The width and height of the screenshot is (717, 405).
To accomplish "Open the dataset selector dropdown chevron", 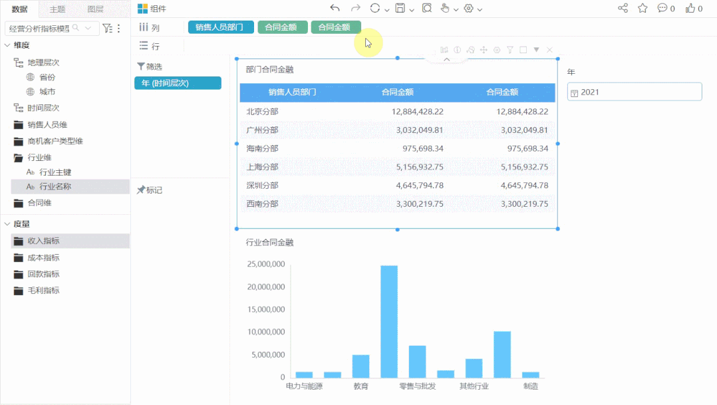I will 88,29.
